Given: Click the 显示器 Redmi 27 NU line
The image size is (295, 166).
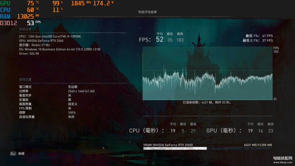Looking at the screenshot, I should tap(34, 45).
